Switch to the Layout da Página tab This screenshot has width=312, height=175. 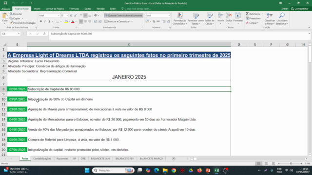[x=55, y=9]
